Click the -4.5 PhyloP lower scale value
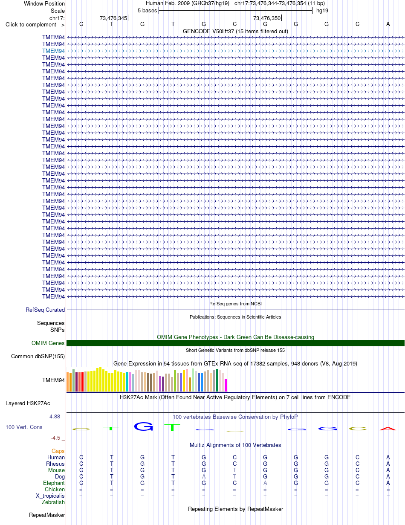Screen dimensions: 405x525 pyautogui.click(x=57, y=438)
